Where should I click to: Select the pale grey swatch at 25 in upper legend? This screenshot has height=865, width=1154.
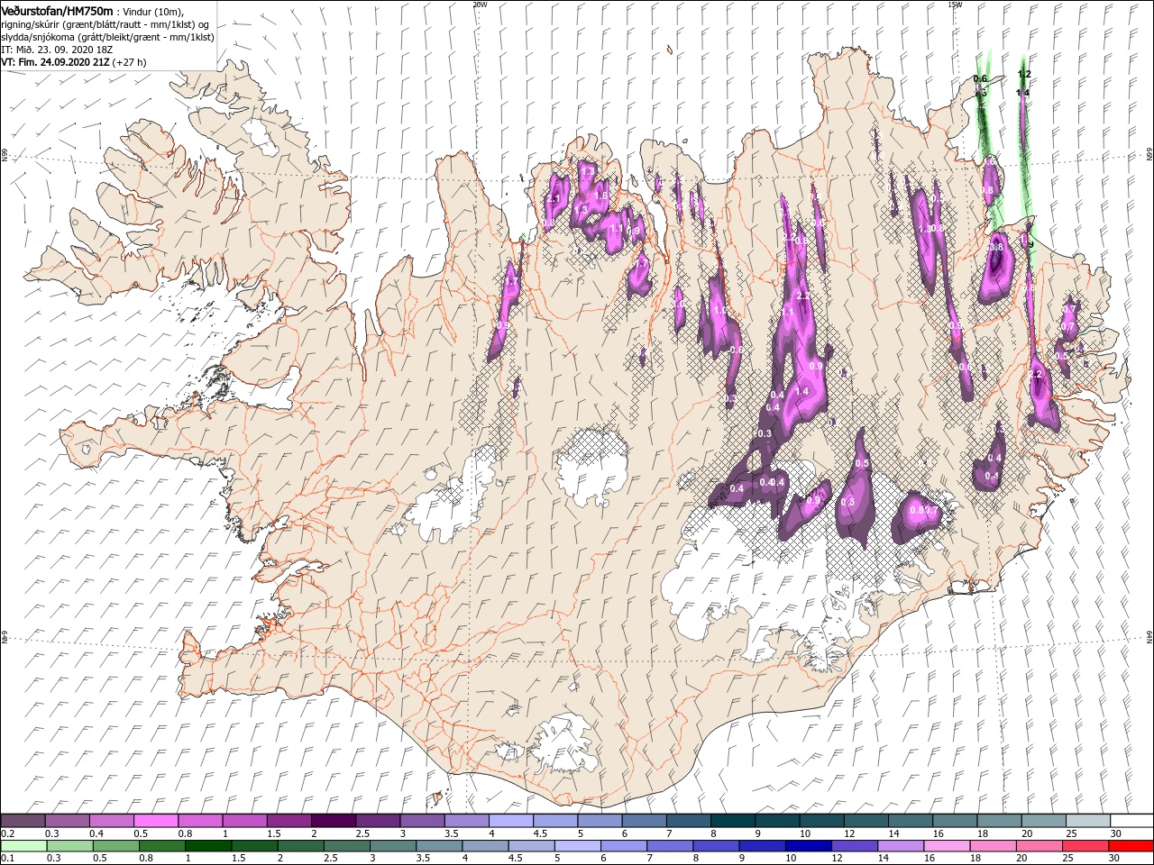click(1088, 821)
